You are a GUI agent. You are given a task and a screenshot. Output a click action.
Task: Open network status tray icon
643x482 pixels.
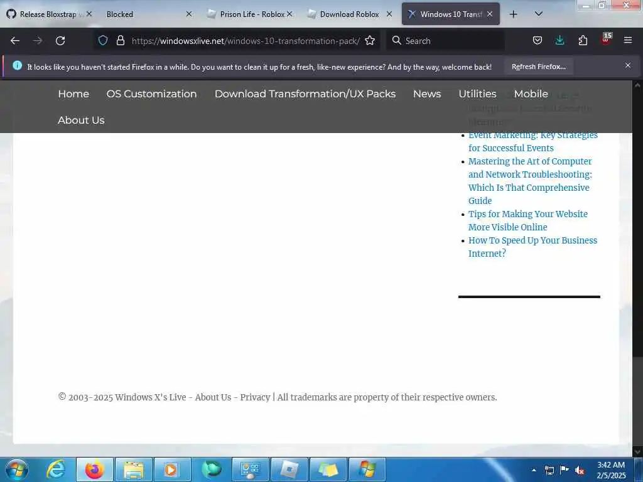coord(549,470)
